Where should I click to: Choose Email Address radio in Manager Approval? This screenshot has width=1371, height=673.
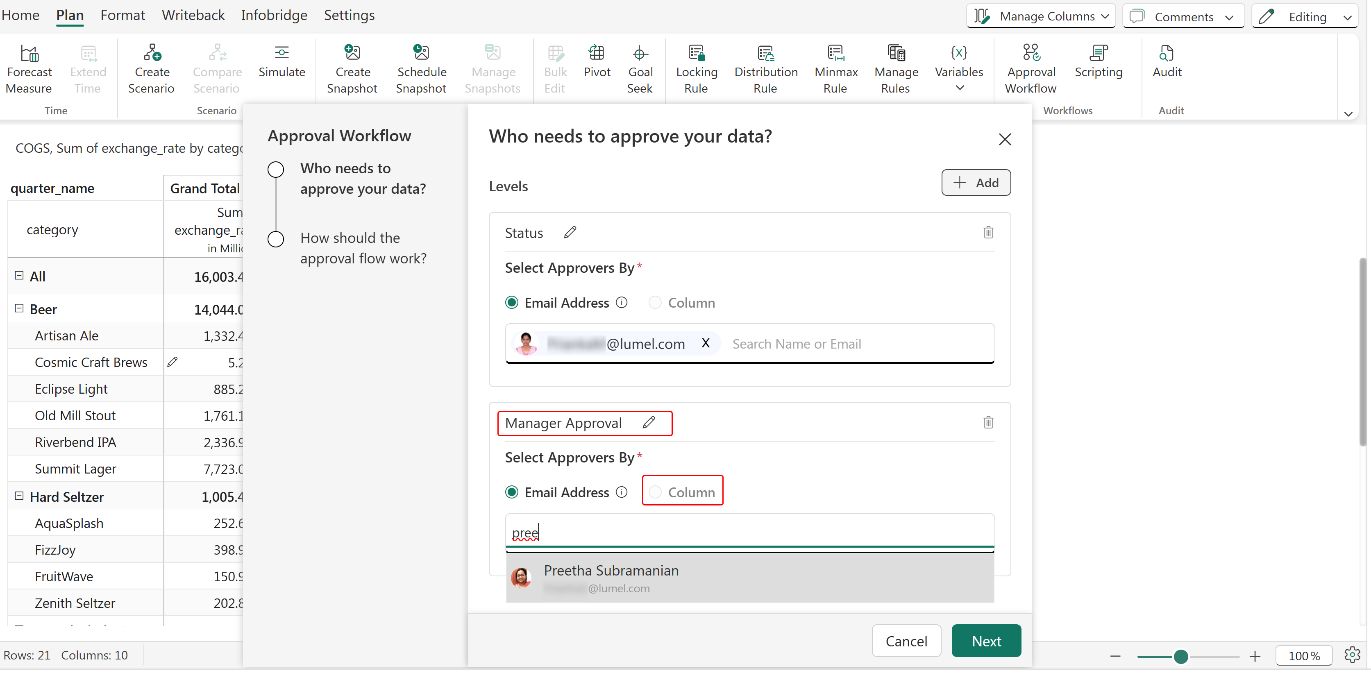point(511,492)
